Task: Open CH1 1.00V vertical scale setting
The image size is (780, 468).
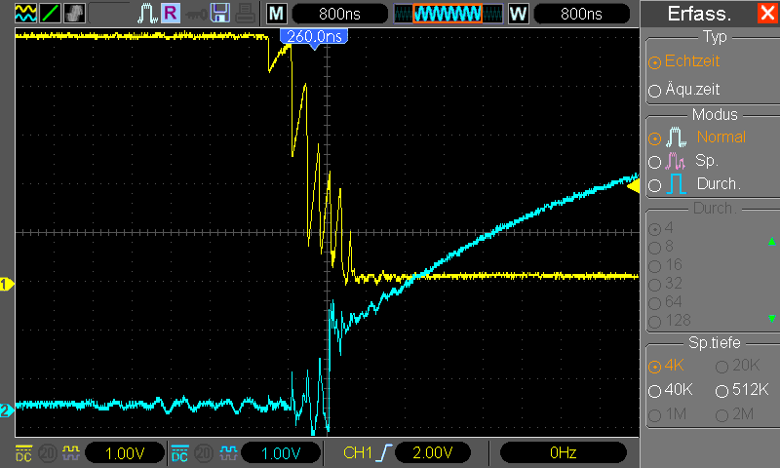Action: [x=125, y=453]
